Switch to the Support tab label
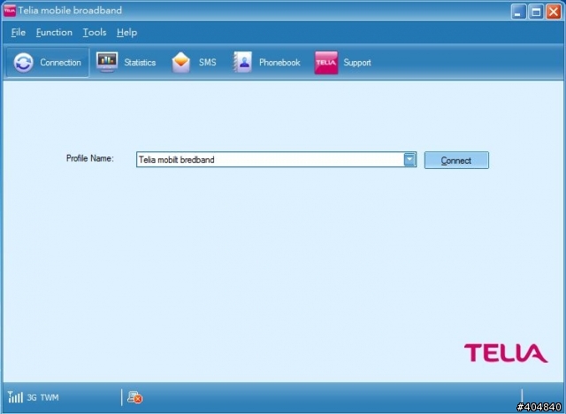566x414 pixels. pyautogui.click(x=357, y=63)
